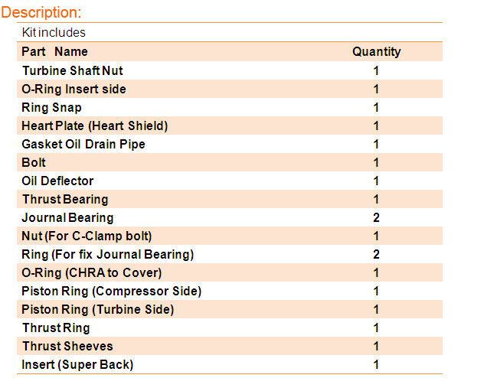Click the Description heading
Image resolution: width=497 pixels, height=378 pixels.
click(x=41, y=13)
